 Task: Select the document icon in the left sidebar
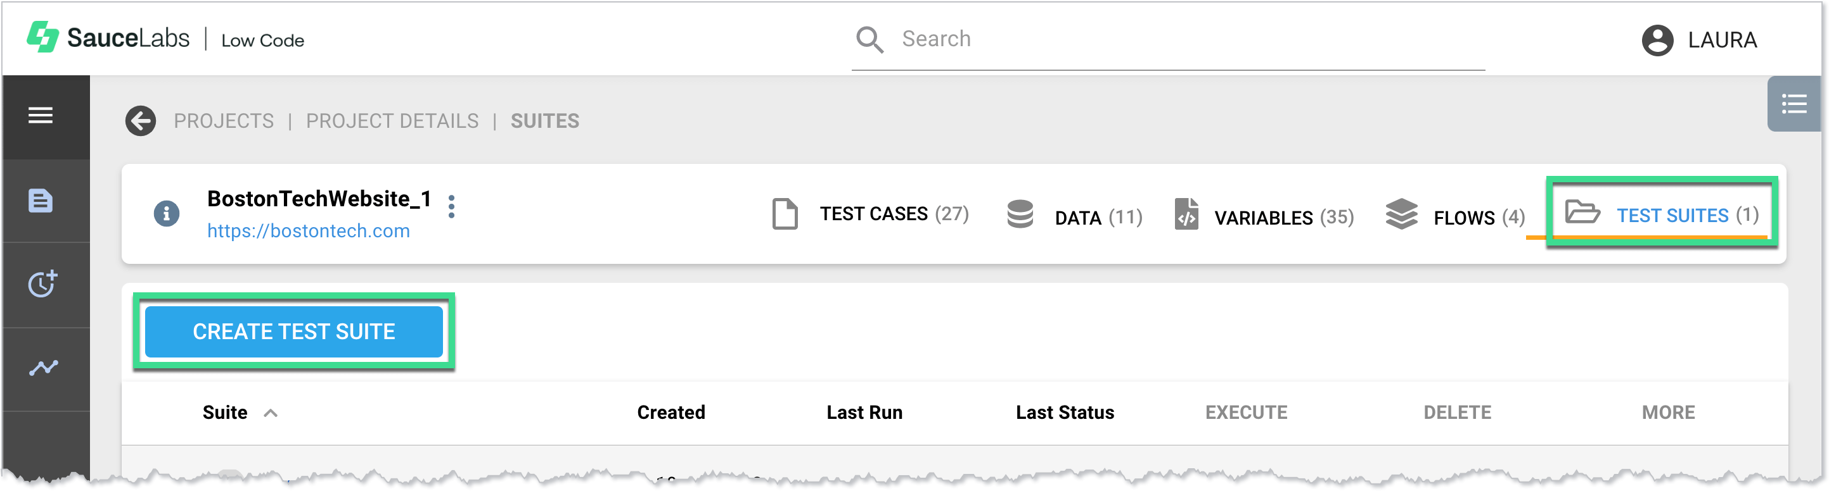point(41,201)
